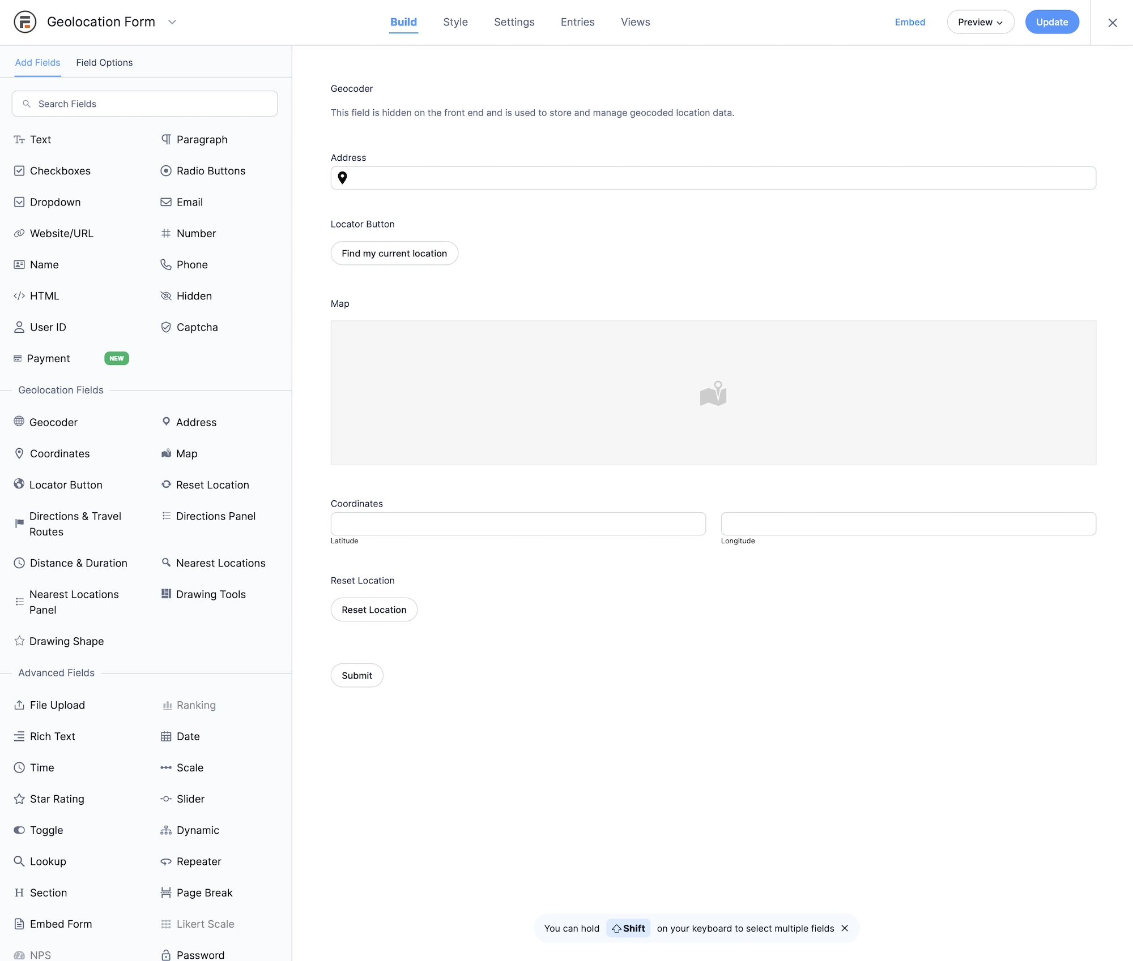Click the Geocoder globe field icon
The image size is (1133, 961).
pos(19,422)
